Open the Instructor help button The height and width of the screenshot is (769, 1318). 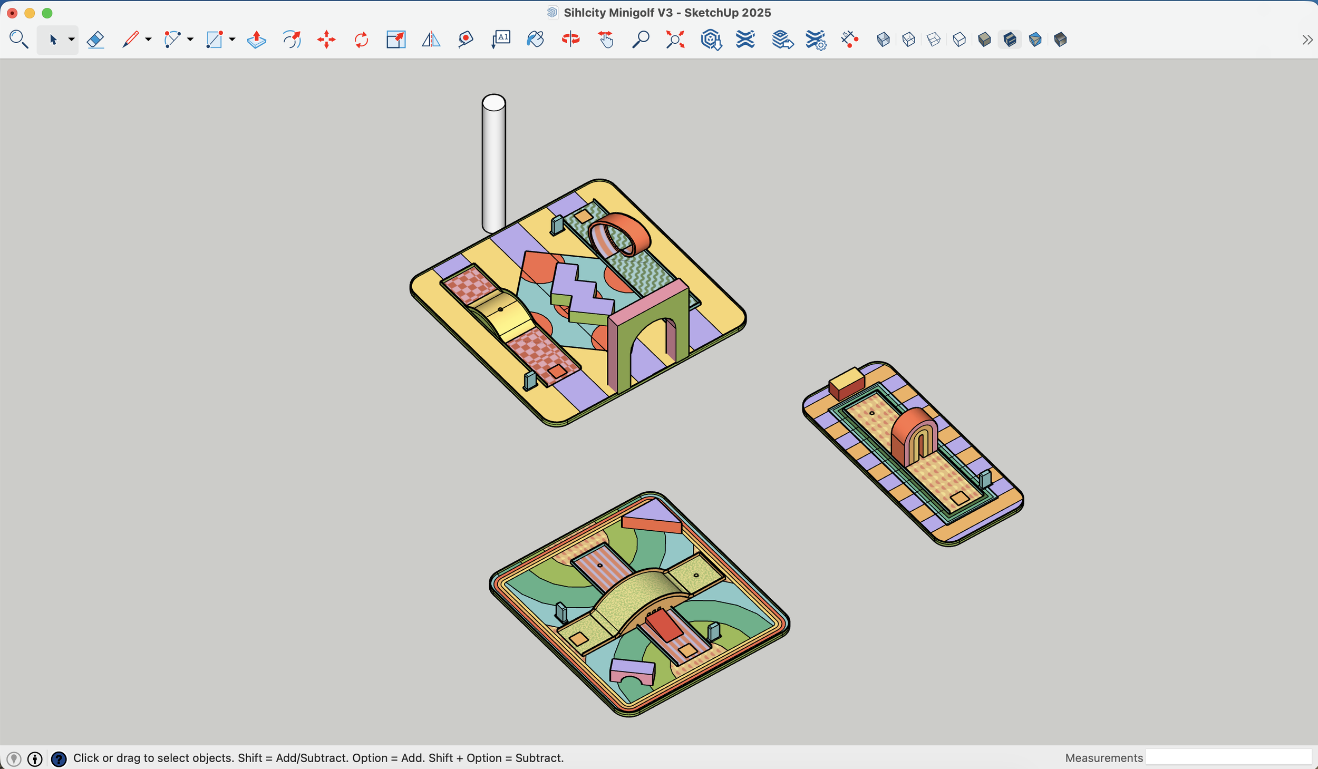(x=59, y=758)
